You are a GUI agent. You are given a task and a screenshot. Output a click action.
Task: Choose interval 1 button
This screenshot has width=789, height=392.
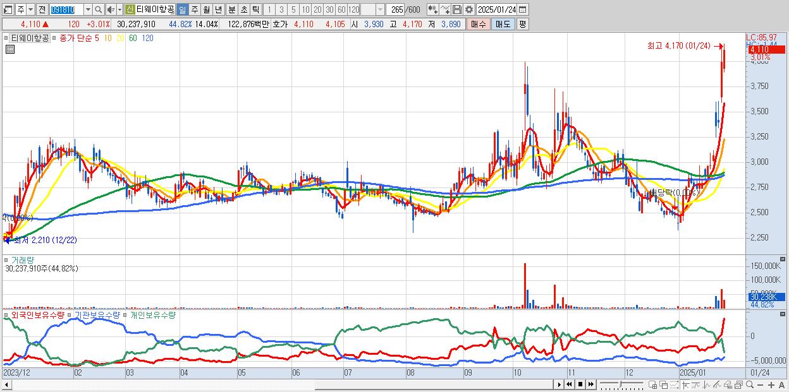click(269, 9)
